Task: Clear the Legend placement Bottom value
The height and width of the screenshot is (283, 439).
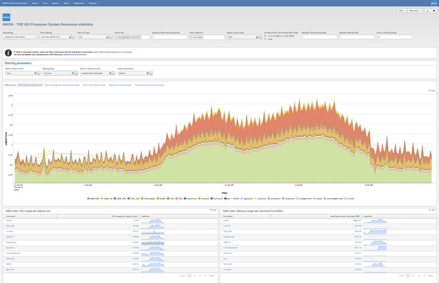Action: 148,73
